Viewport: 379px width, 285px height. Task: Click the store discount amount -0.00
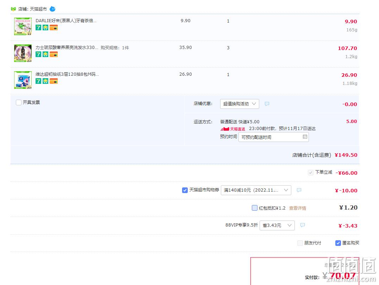349,104
